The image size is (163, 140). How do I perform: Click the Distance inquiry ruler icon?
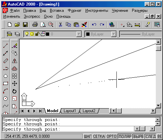137,25
